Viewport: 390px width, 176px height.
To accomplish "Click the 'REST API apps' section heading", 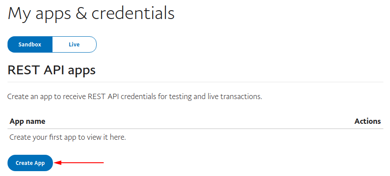I will (52, 70).
